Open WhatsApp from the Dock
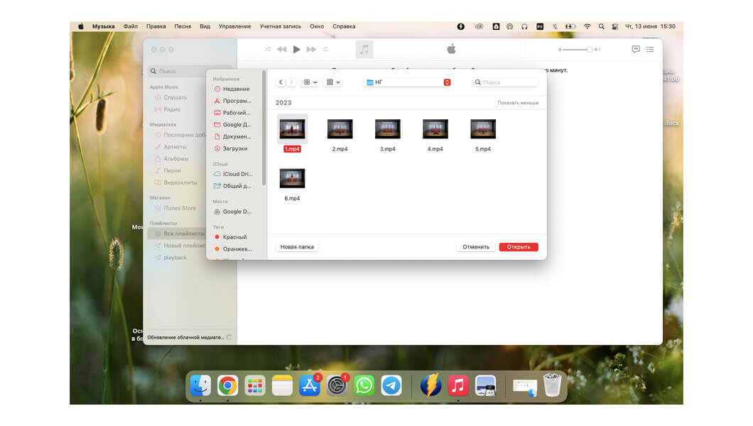The width and height of the screenshot is (753, 426). (364, 386)
